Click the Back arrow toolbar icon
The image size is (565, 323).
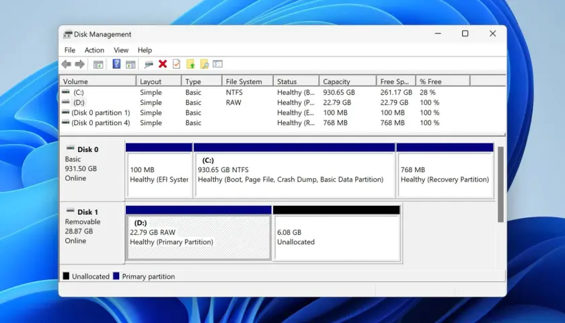coord(66,64)
